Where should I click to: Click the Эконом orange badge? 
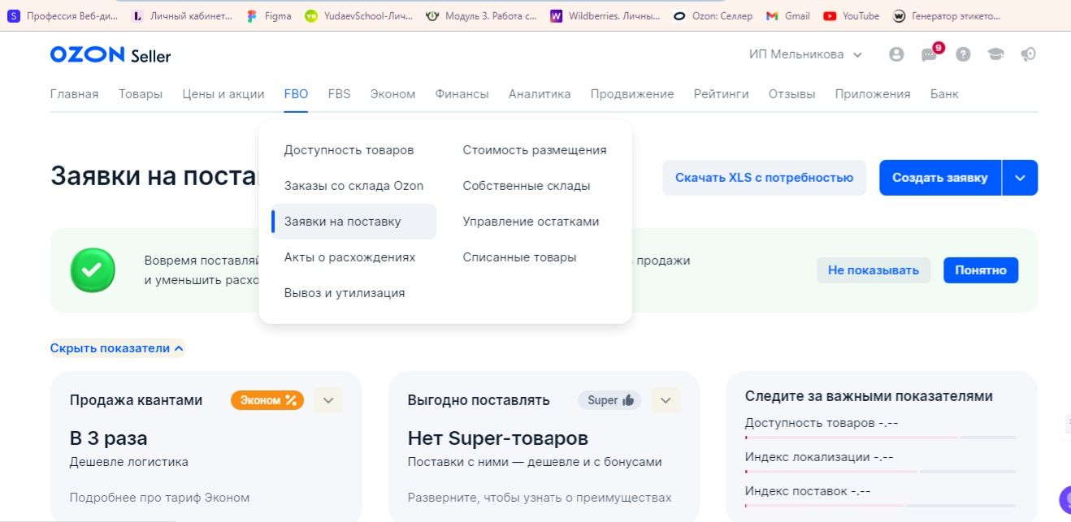(267, 400)
